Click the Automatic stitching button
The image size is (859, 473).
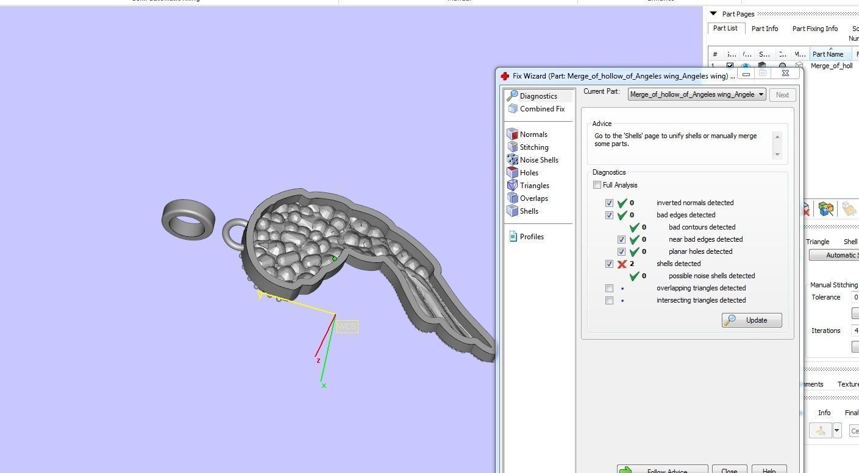tap(834, 255)
